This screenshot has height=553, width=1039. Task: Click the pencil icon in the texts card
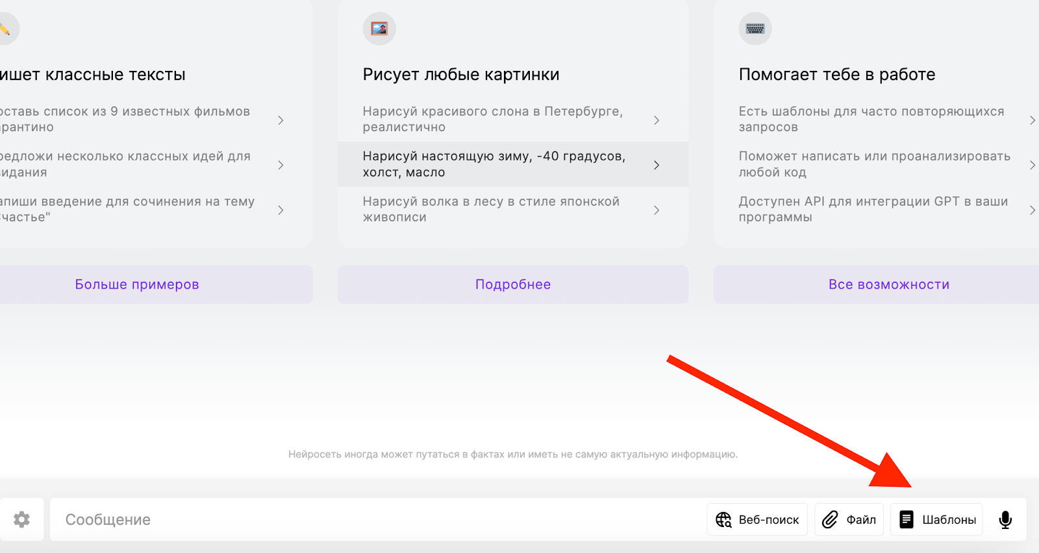point(5,29)
